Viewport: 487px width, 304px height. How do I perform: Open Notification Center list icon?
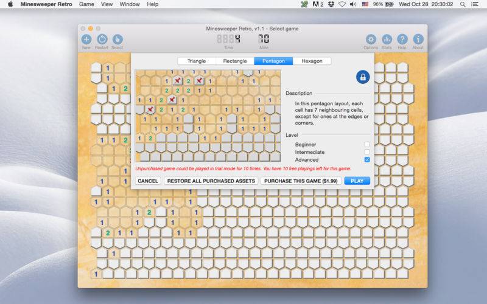[475, 4]
